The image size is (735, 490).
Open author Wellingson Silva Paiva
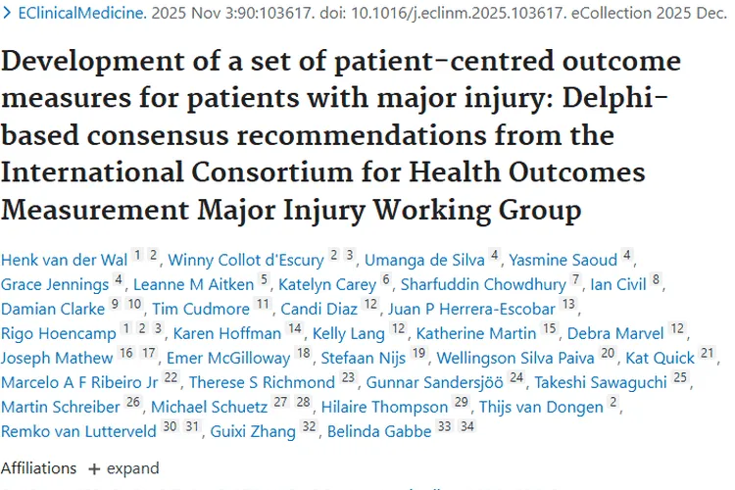tap(516, 358)
